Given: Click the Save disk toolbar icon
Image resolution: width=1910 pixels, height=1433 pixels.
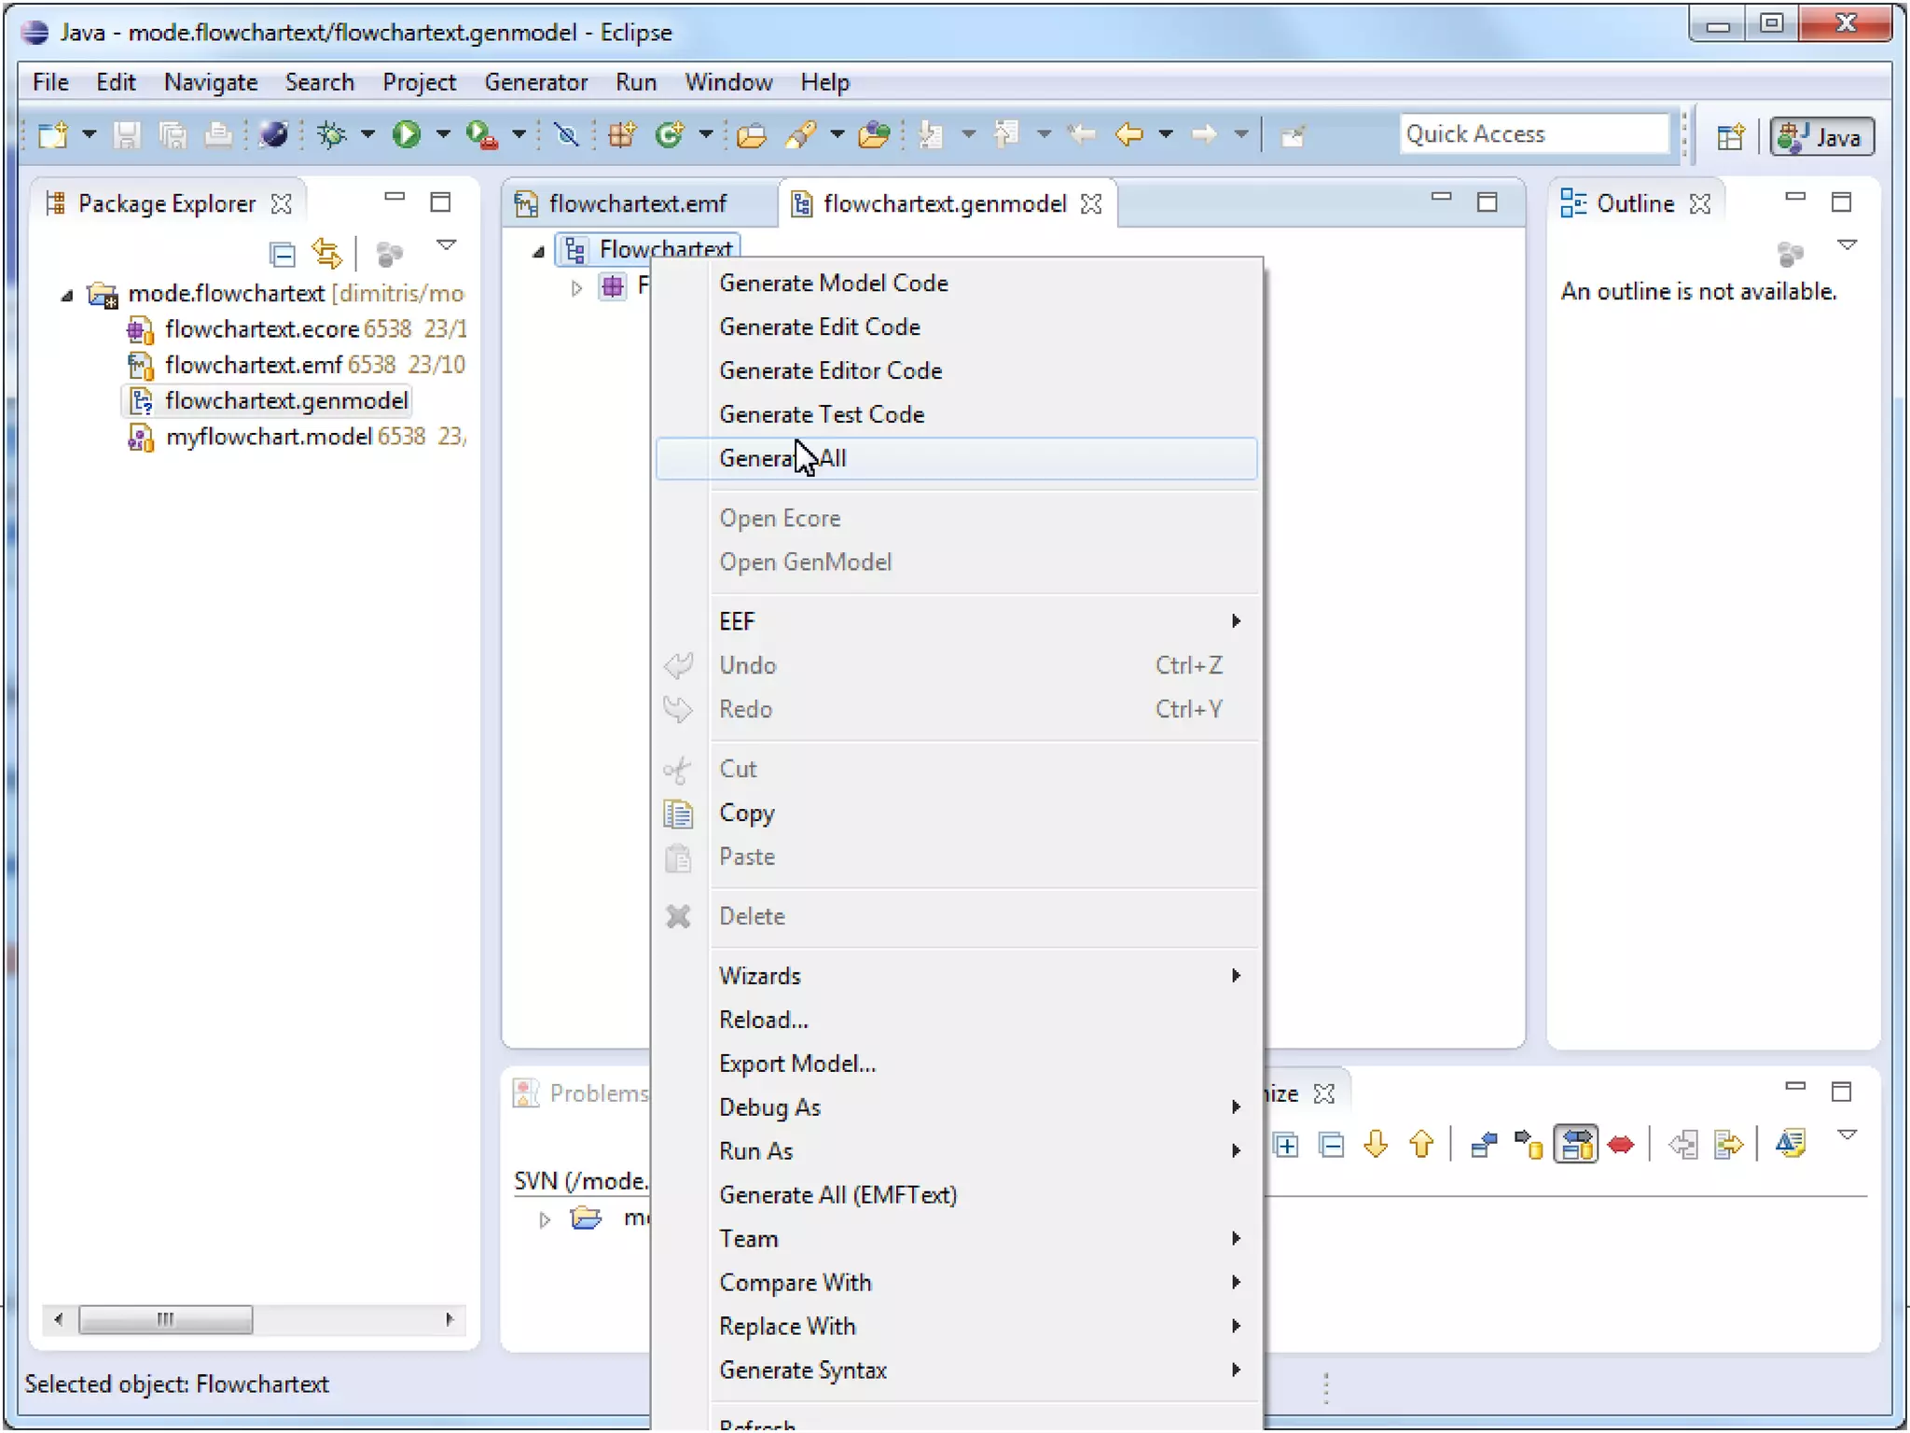Looking at the screenshot, I should coord(127,135).
